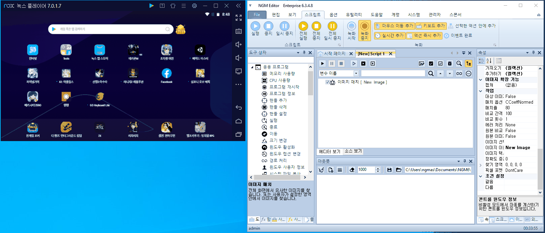Collapse the 응용 프로그램 tree node
The image size is (545, 233).
pos(252,67)
